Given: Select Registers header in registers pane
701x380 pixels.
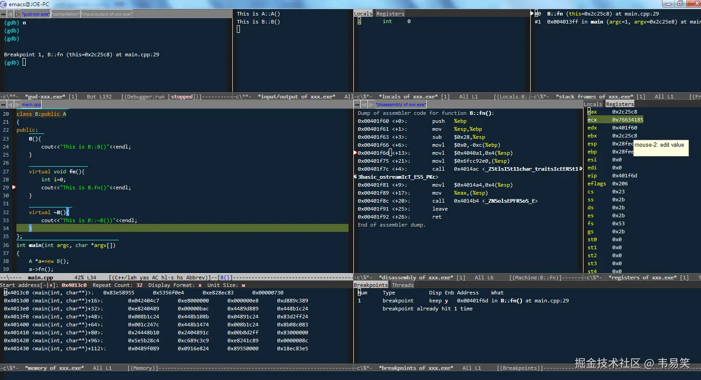Looking at the screenshot, I should [620, 104].
